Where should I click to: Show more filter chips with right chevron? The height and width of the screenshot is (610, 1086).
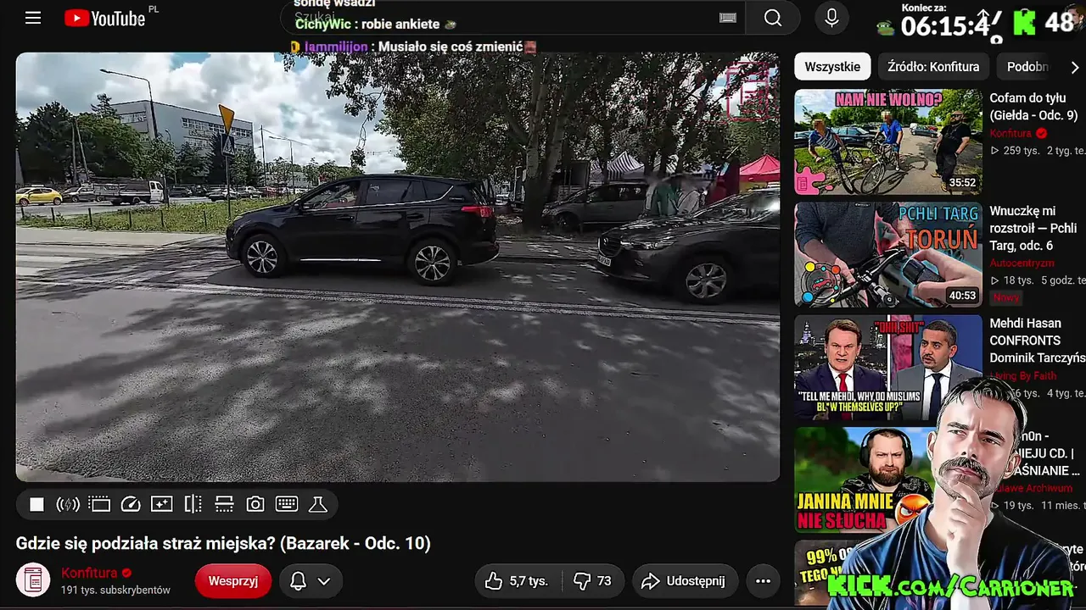coord(1074,67)
